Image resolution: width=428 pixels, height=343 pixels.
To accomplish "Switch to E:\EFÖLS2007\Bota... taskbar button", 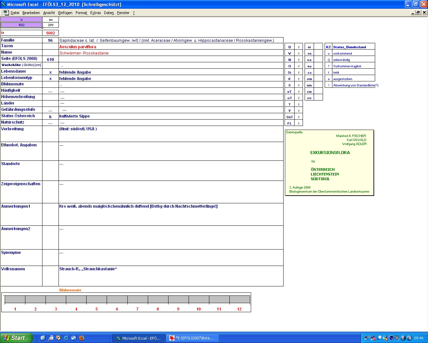I will click(x=192, y=338).
